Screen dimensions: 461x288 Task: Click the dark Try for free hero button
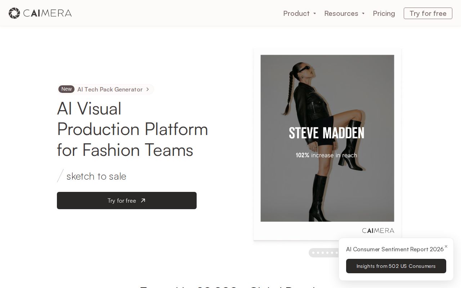tap(127, 201)
